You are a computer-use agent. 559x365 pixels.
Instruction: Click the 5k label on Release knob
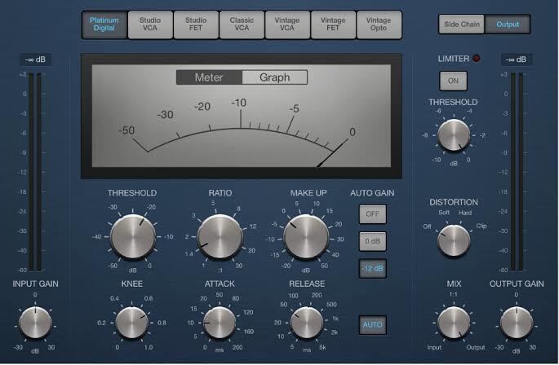[x=322, y=347]
